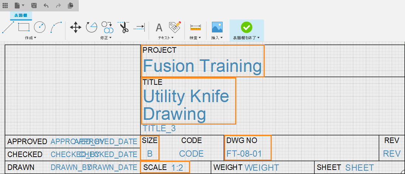The width and height of the screenshot is (405, 174).
Task: Select the 'Fusion Training' project text
Action: click(x=202, y=66)
